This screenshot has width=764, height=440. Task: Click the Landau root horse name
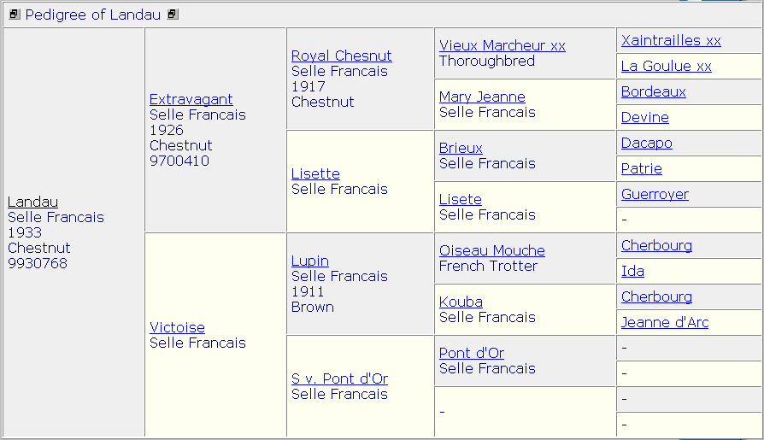point(32,202)
